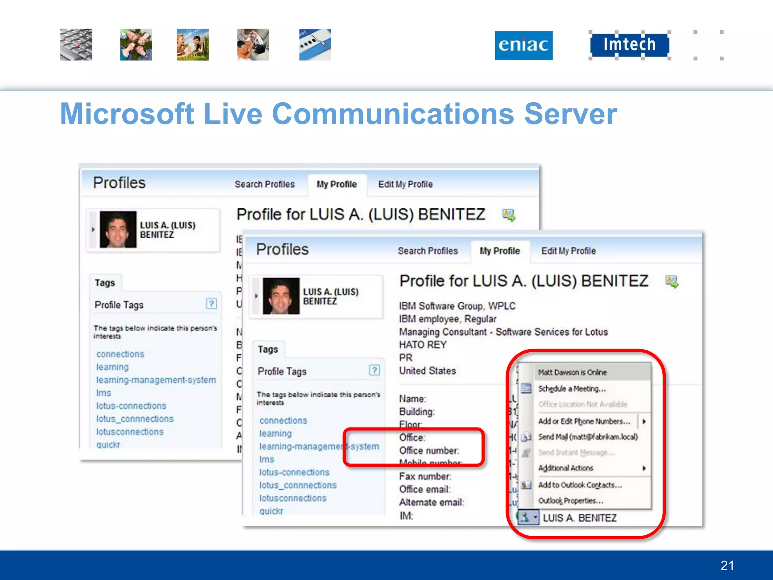Choose Schedule a Meeting from the context menu
This screenshot has width=773, height=580.
pos(572,389)
